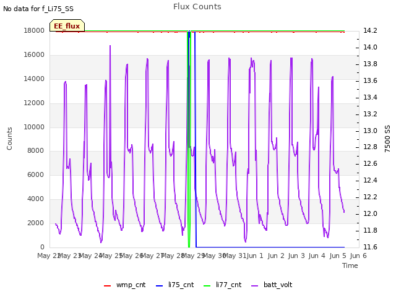Click the 13.2 right axis tick label
This screenshot has width=396, height=297.
pyautogui.click(x=370, y=114)
